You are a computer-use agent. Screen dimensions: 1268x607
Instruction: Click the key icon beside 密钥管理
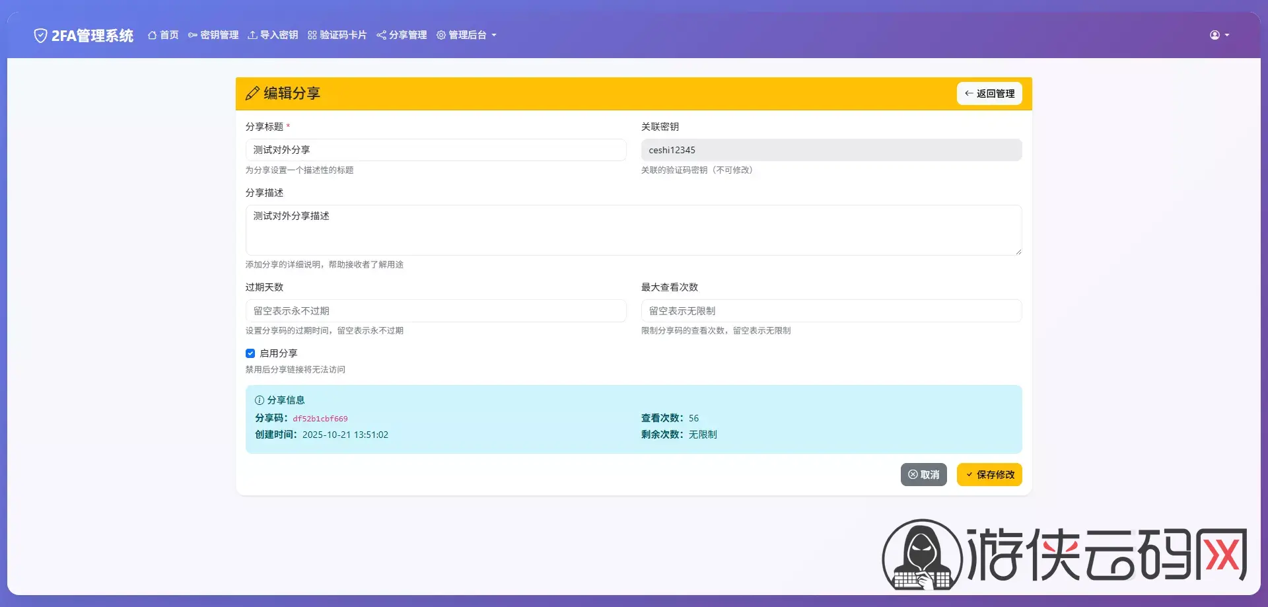coord(193,35)
